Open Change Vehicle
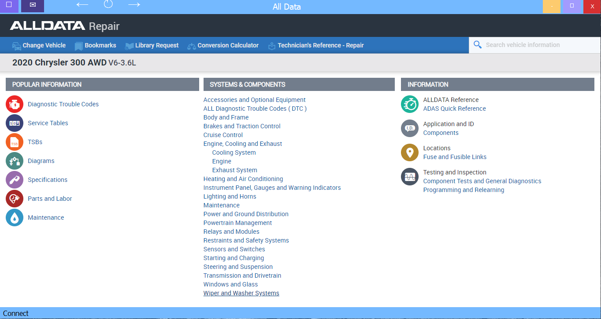 click(39, 45)
